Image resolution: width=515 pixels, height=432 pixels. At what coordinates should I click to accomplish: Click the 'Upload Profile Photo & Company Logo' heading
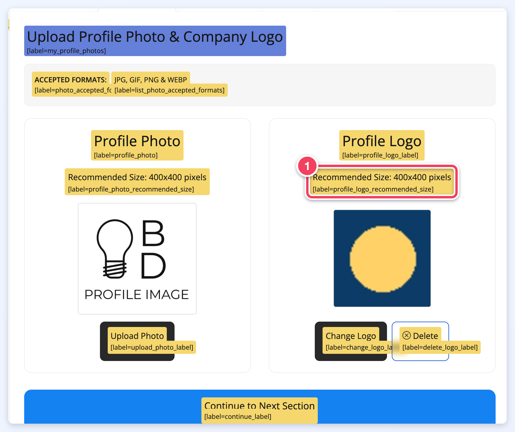pyautogui.click(x=155, y=37)
